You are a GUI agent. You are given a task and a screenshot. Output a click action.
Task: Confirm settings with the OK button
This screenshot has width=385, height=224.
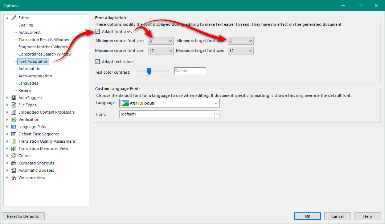pyautogui.click(x=307, y=216)
